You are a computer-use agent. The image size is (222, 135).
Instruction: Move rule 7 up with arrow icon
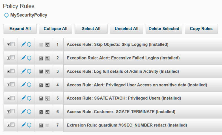(41, 125)
